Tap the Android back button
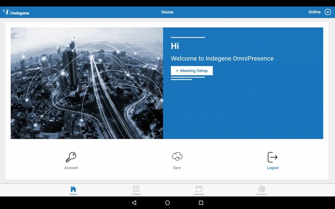The width and height of the screenshot is (335, 209). point(134,203)
